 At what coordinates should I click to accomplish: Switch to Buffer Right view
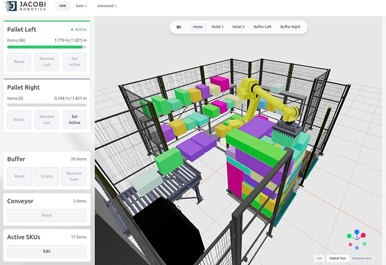click(x=290, y=27)
